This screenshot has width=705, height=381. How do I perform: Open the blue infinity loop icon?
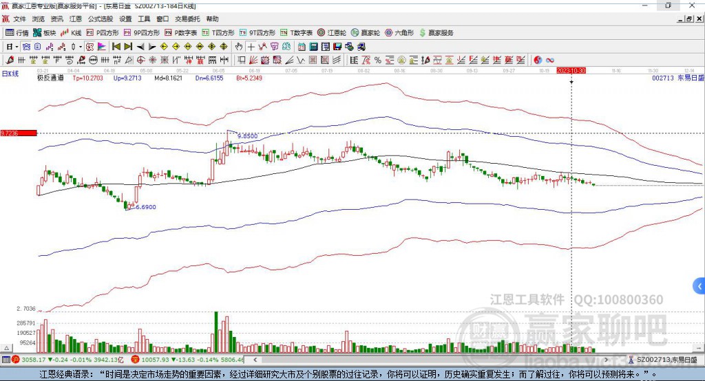click(x=549, y=61)
